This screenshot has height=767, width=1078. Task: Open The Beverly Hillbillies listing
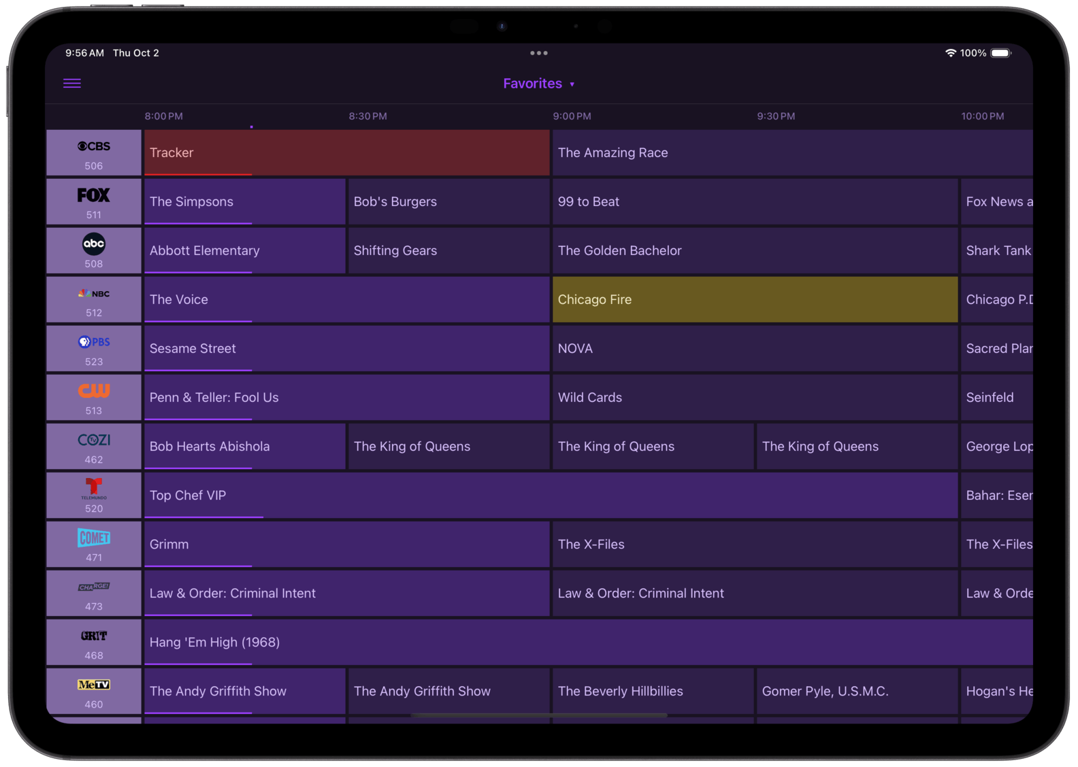(653, 692)
